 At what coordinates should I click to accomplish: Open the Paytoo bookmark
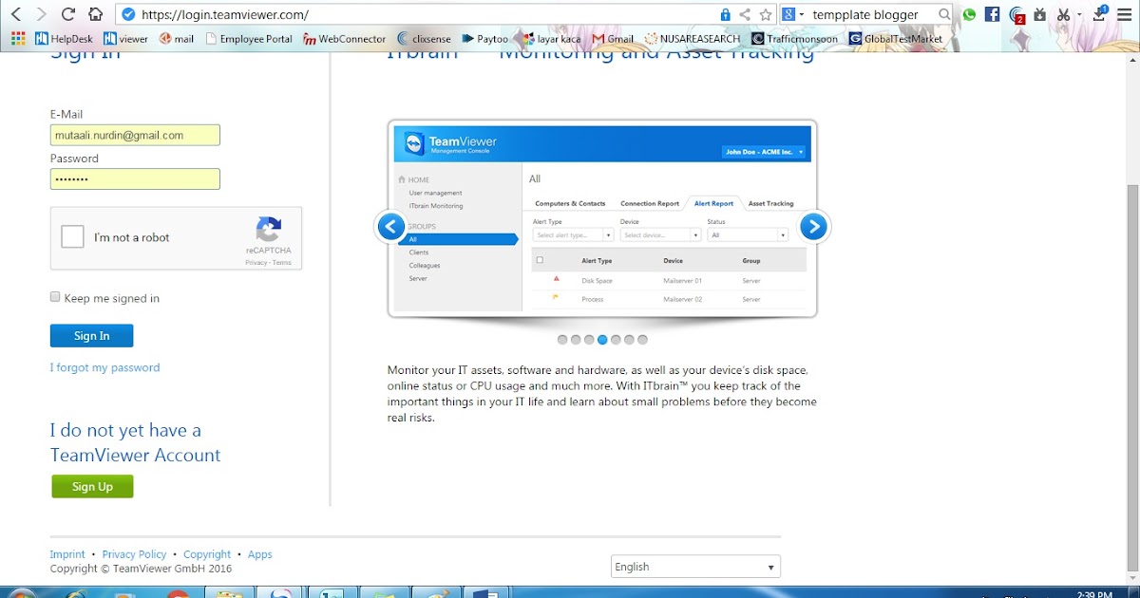tap(485, 39)
